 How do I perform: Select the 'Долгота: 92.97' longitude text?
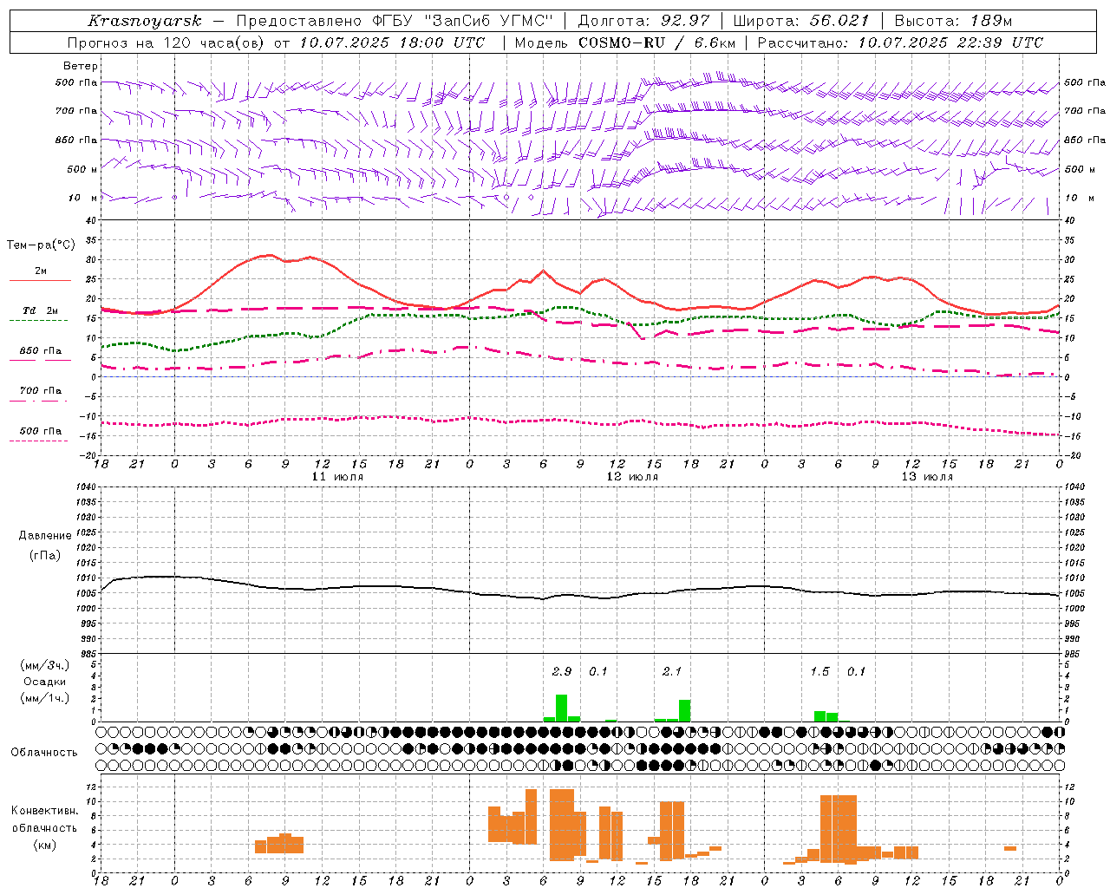pos(643,21)
